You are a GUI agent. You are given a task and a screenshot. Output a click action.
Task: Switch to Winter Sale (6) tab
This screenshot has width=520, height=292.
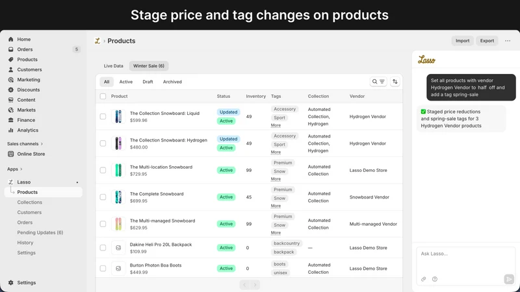149,66
